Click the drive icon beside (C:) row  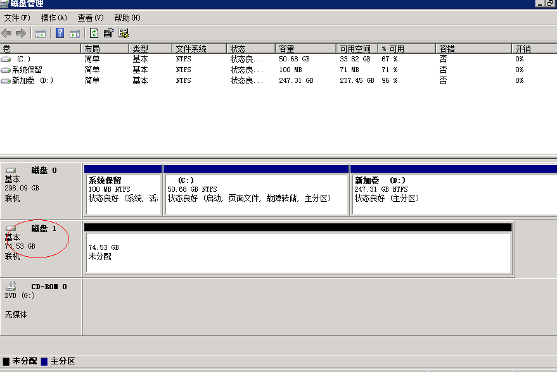click(6, 59)
